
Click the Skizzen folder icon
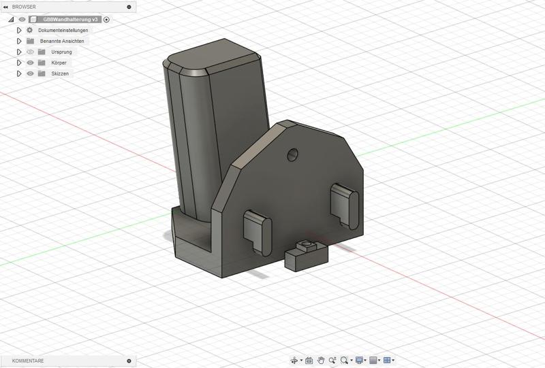[42, 73]
